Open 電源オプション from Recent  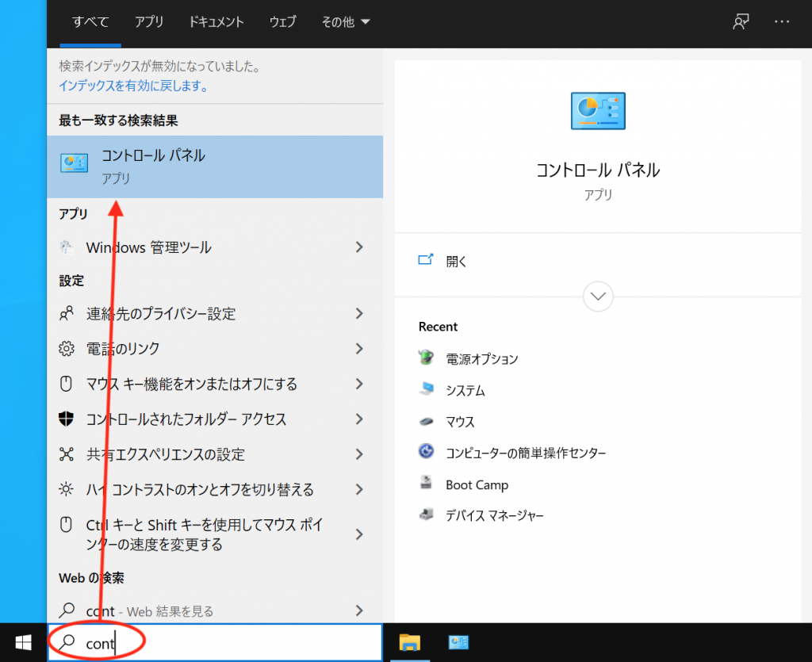481,358
